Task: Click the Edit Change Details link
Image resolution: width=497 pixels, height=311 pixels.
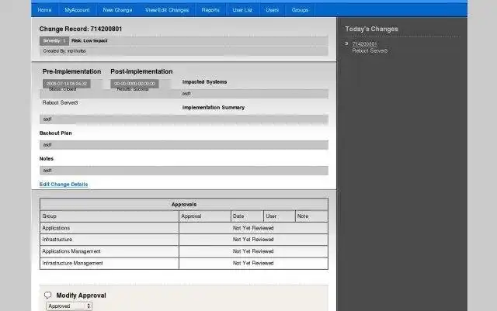Action: (64, 185)
